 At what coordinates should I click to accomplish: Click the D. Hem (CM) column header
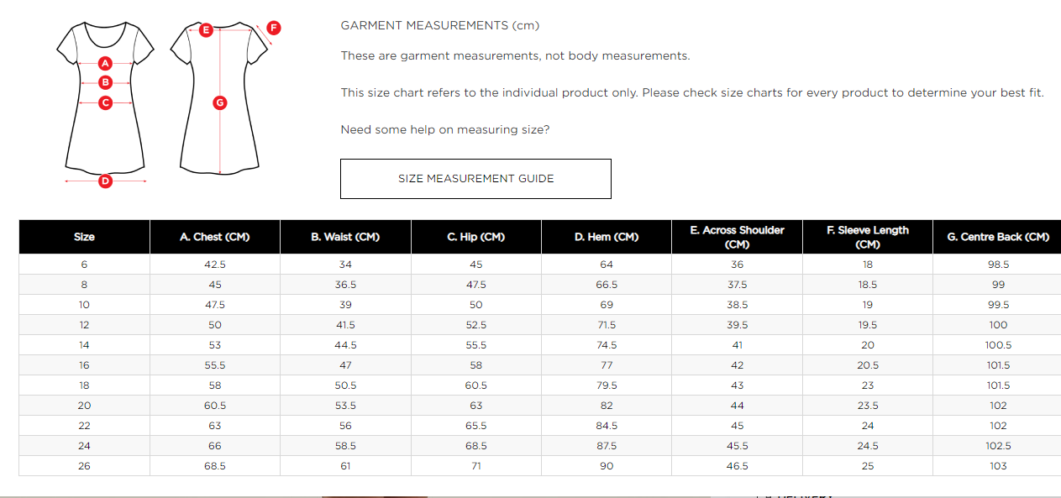tap(607, 237)
